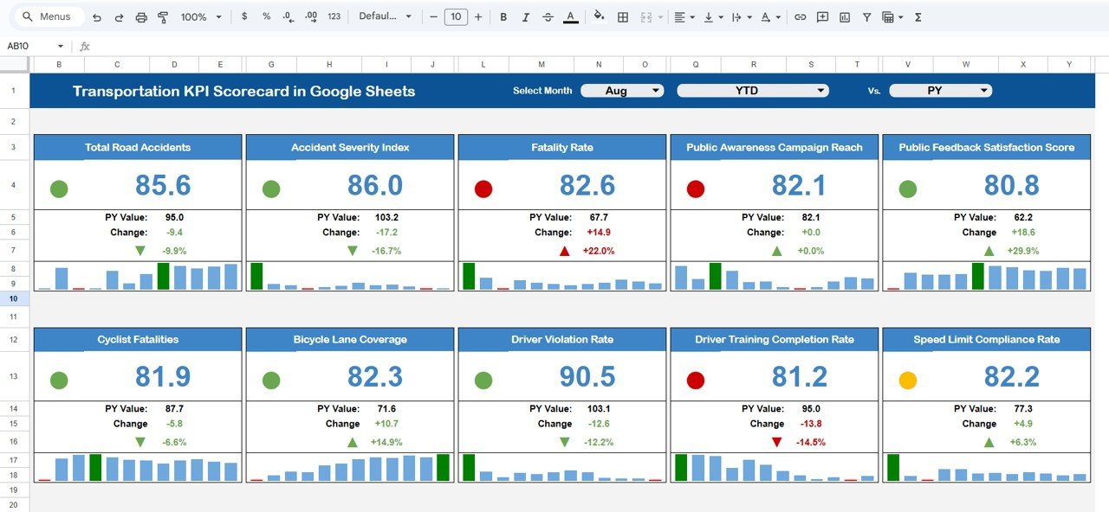Open the Select Month dropdown showing Aug

[x=622, y=90]
